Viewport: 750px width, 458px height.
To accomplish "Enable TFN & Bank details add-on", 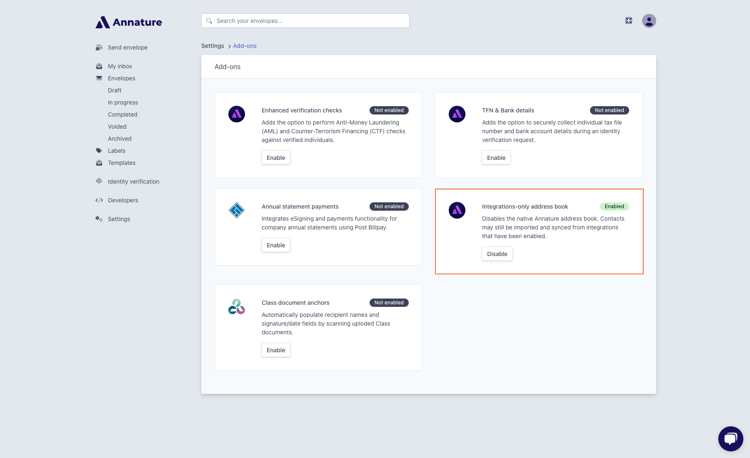I will tap(496, 158).
